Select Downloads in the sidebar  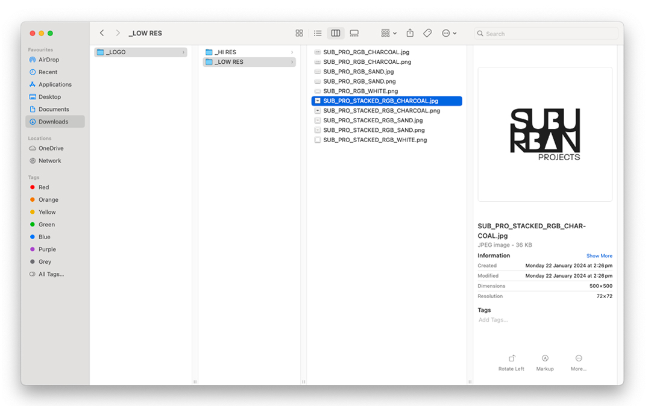(55, 122)
